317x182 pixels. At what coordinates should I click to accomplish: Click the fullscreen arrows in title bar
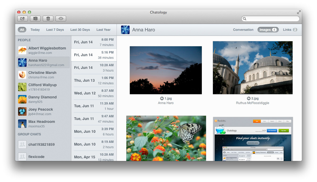point(299,12)
